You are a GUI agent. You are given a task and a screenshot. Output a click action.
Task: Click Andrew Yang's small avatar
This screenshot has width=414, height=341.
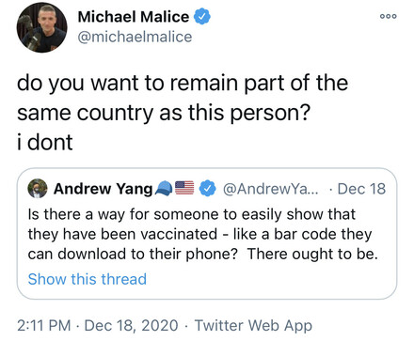[38, 189]
